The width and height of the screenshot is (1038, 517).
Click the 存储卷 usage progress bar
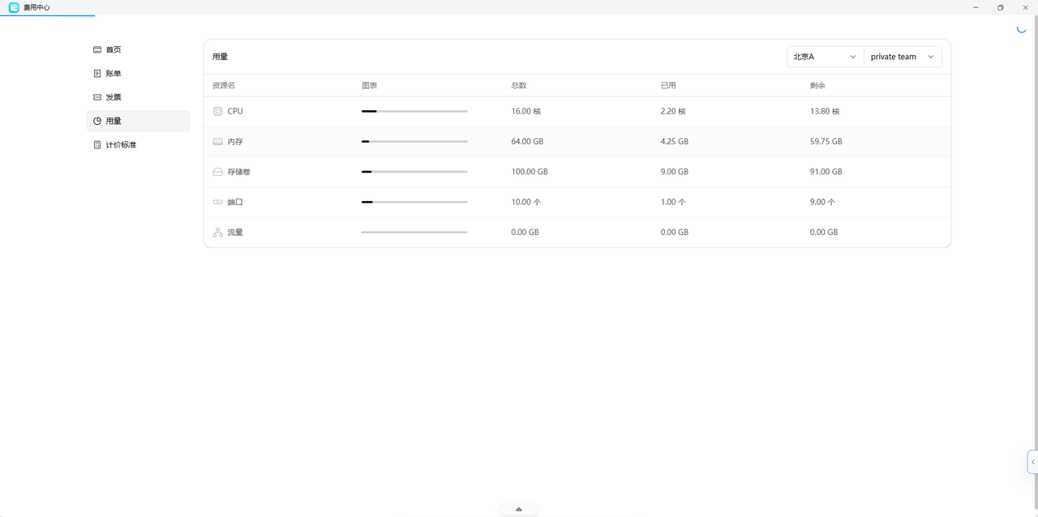point(414,172)
